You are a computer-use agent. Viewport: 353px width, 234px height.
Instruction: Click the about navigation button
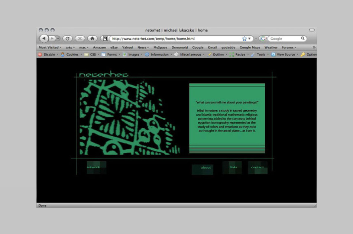click(205, 168)
